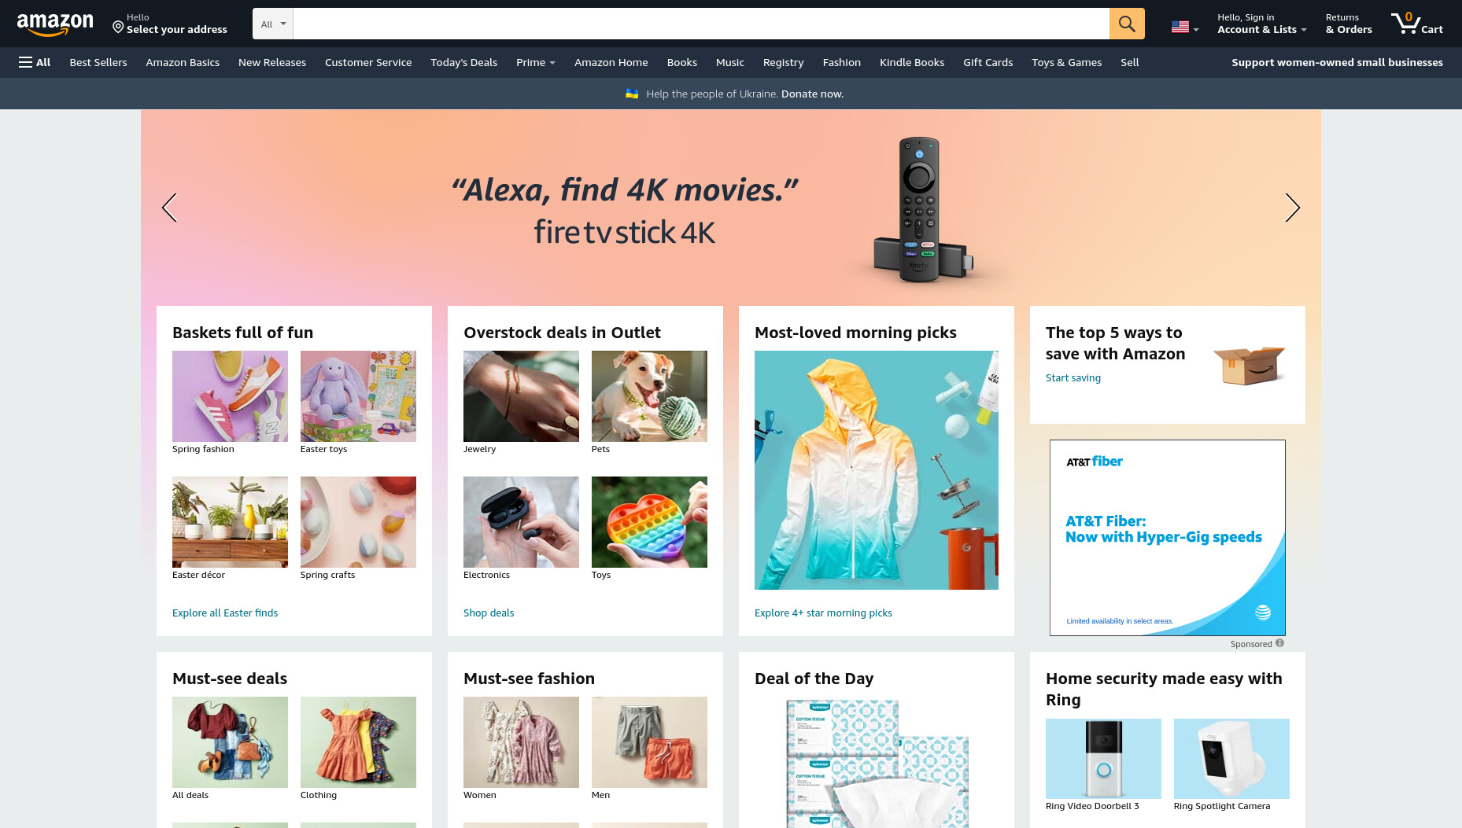Open the Easter toys thumbnail
Image resolution: width=1462 pixels, height=828 pixels.
coord(358,396)
